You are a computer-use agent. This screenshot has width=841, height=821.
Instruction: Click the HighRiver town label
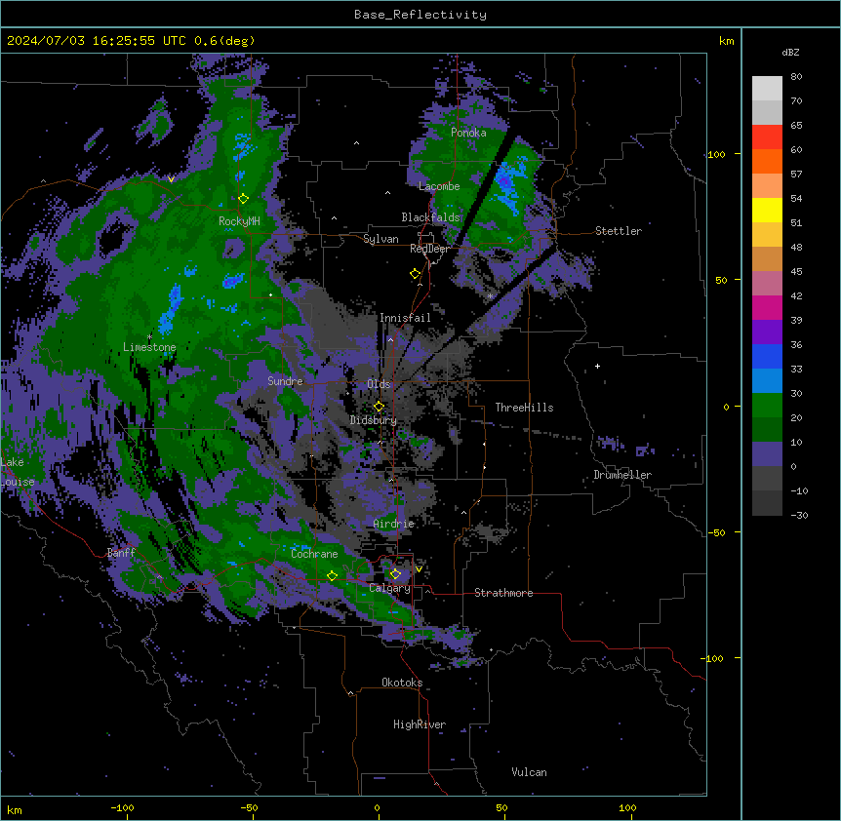click(x=420, y=724)
